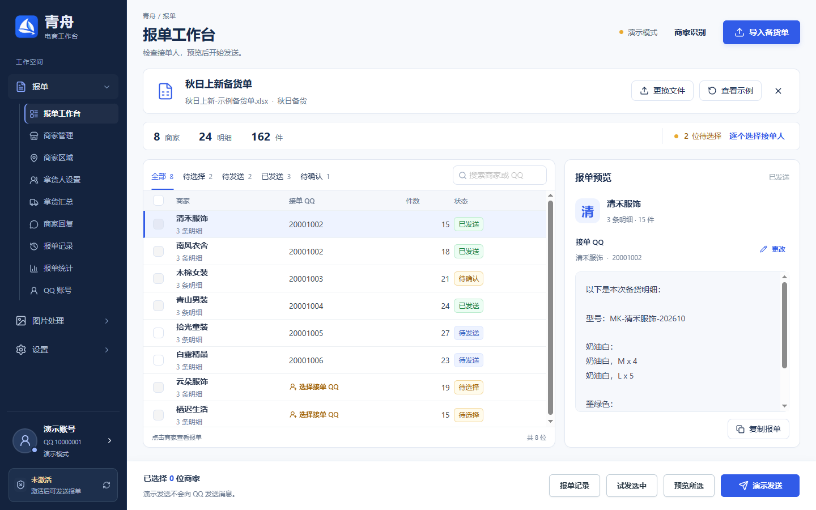This screenshot has width=816, height=510.
Task: Open 报单统计 chart item
Action: [71, 268]
